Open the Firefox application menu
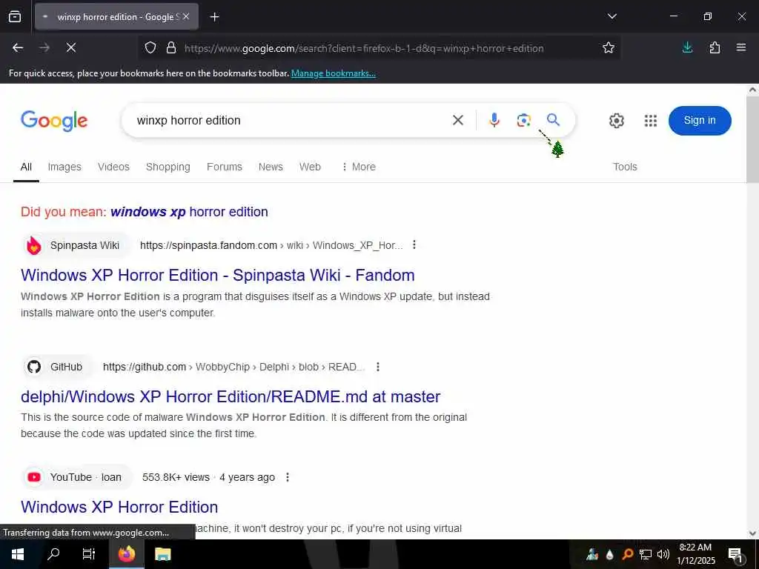This screenshot has width=759, height=569. point(741,47)
